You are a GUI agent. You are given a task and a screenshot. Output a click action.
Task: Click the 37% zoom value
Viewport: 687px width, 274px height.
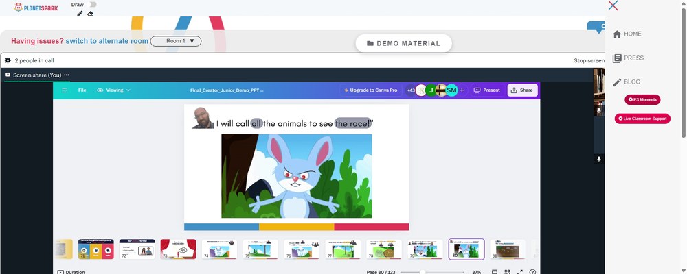click(x=477, y=272)
